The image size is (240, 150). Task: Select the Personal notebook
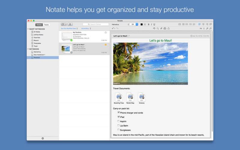point(43,58)
